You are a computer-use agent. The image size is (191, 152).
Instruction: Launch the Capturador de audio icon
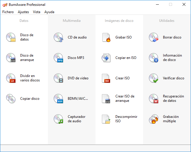(58, 119)
